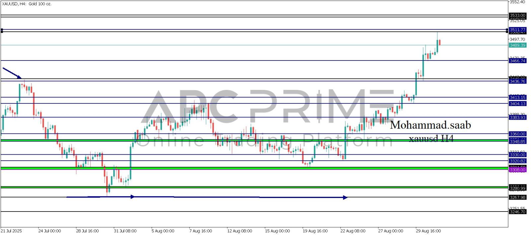Grab the left handle of the 3511.77 line
The height and width of the screenshot is (235, 531).
pos(2,30)
